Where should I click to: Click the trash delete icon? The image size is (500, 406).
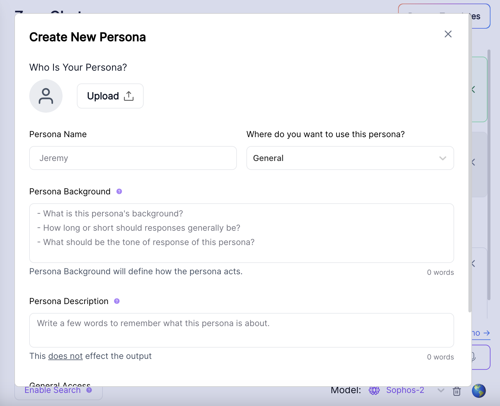[457, 391]
